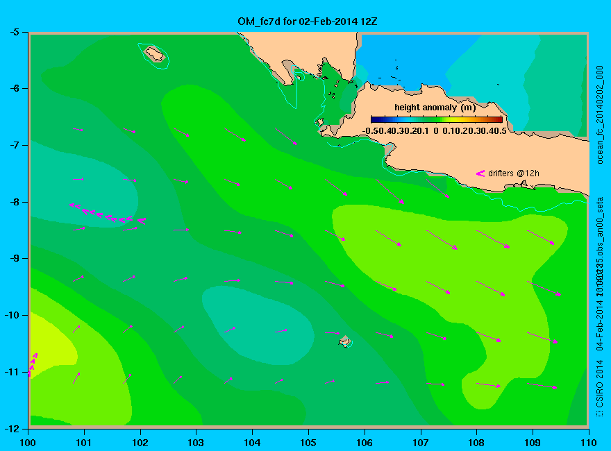611x451 pixels.
Task: Click the drifter track arrows near 8S, 101.5E
Action: [x=108, y=214]
